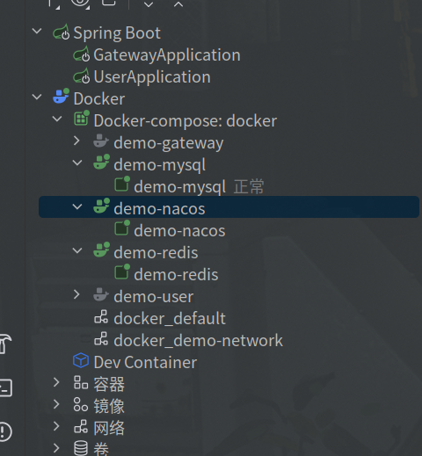
Task: Click the 网络 networks icon
Action: click(81, 427)
